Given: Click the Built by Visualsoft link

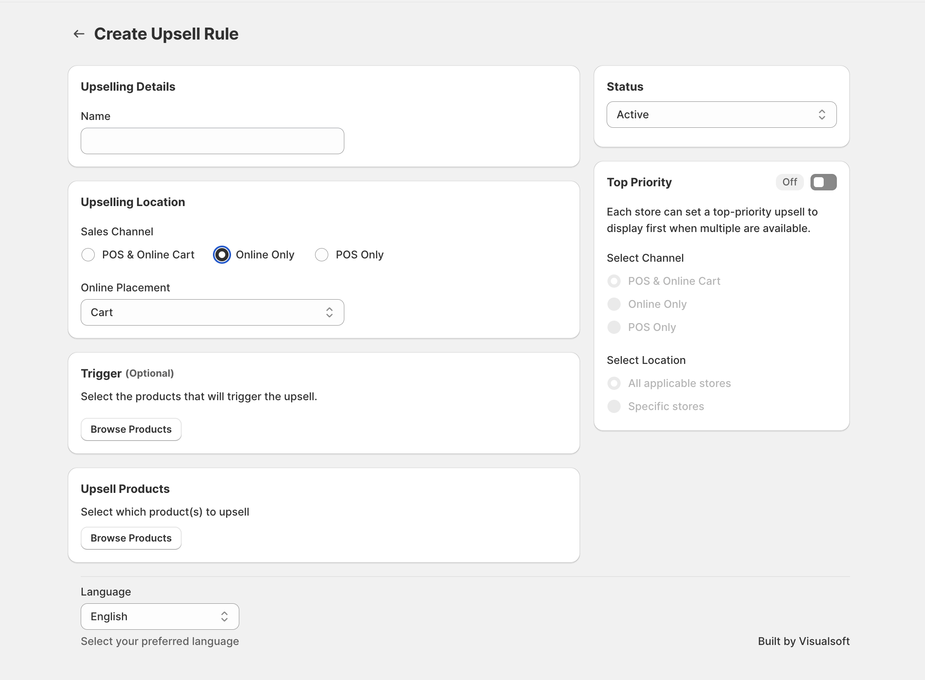Looking at the screenshot, I should 804,641.
